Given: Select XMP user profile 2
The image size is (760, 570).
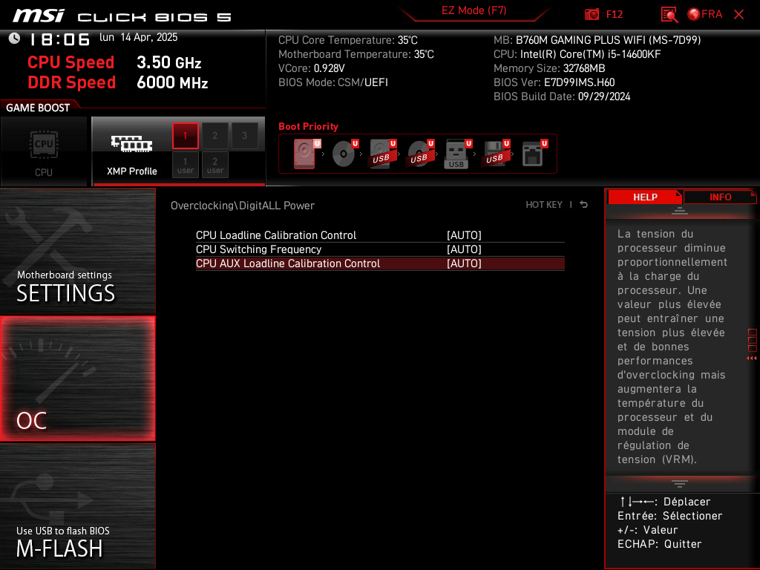Looking at the screenshot, I should click(x=214, y=165).
